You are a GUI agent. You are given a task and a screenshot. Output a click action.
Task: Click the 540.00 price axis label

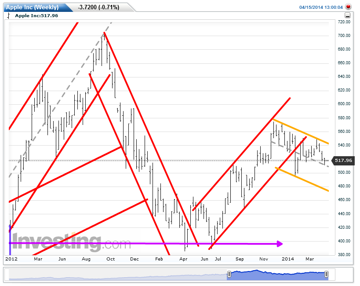tap(344, 145)
